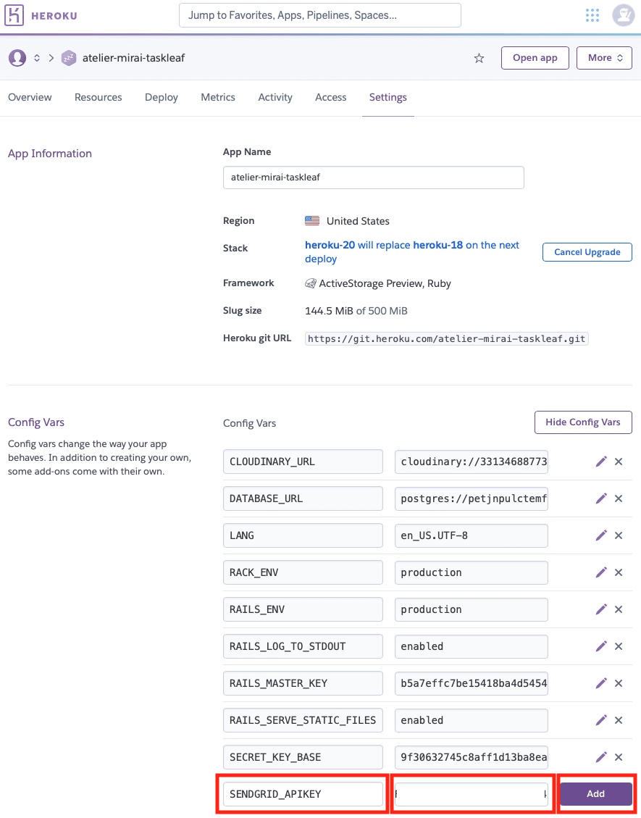641x818 pixels.
Task: Edit the RAILS_ENV config var
Action: coord(601,609)
